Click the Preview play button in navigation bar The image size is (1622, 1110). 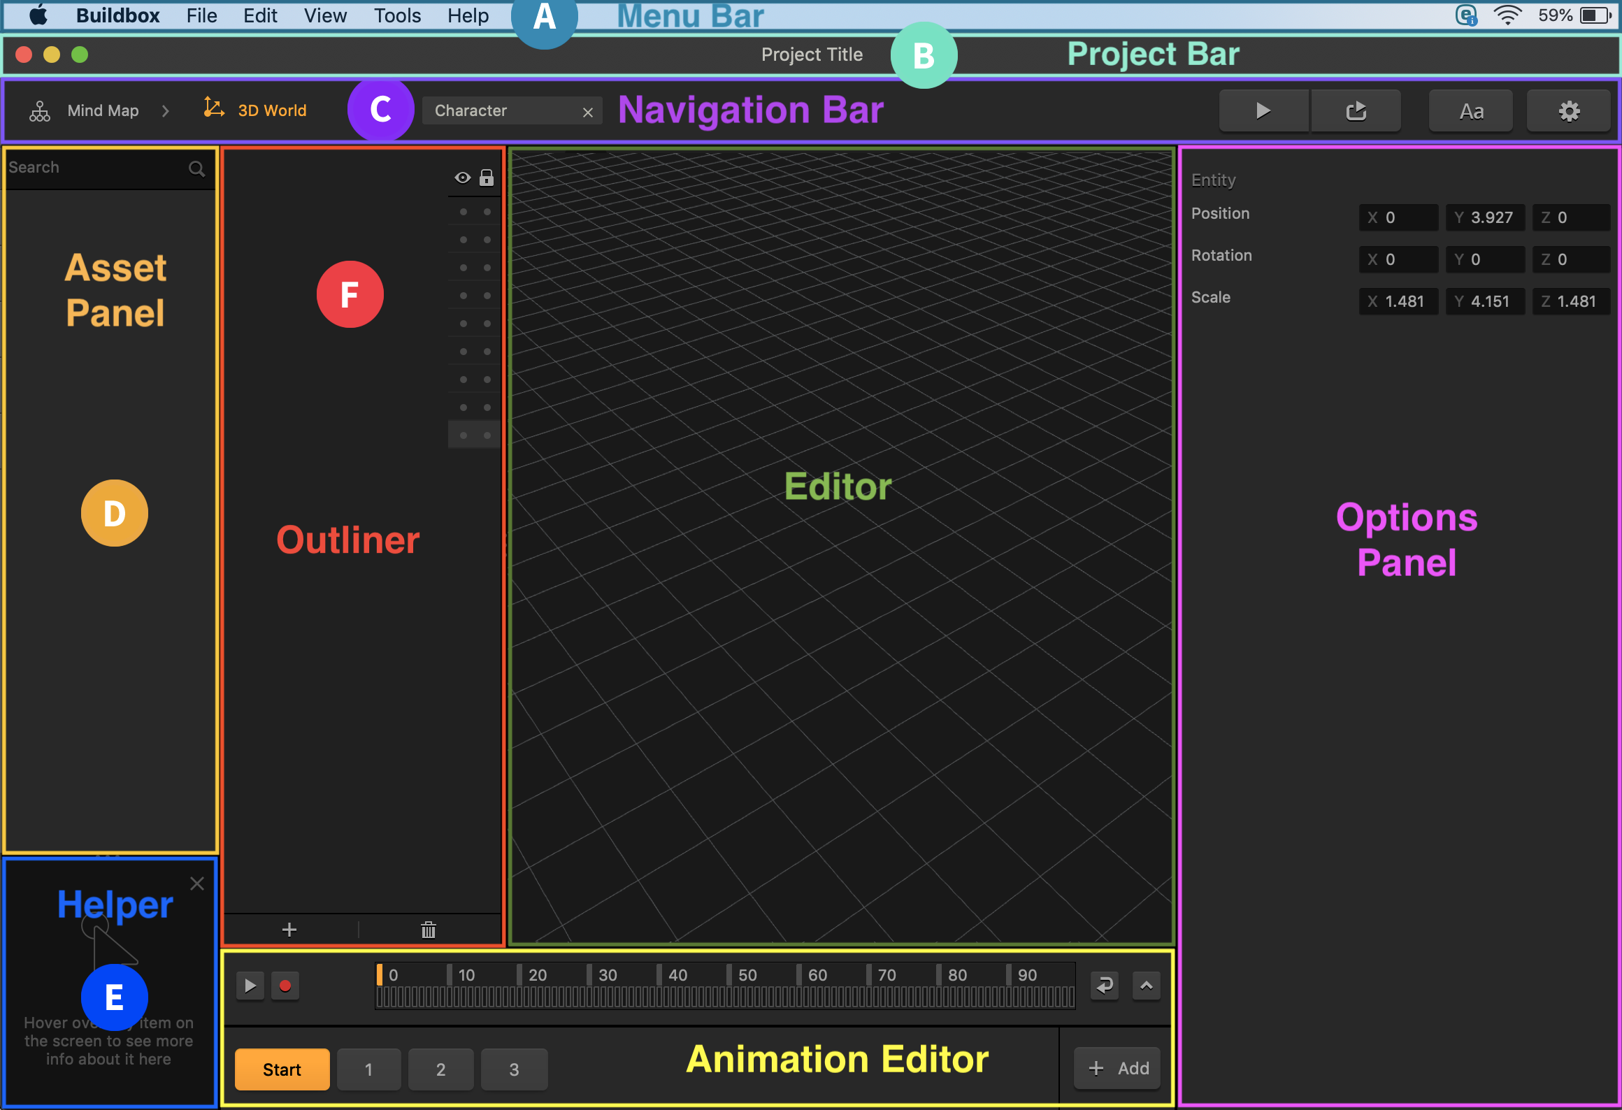1263,110
